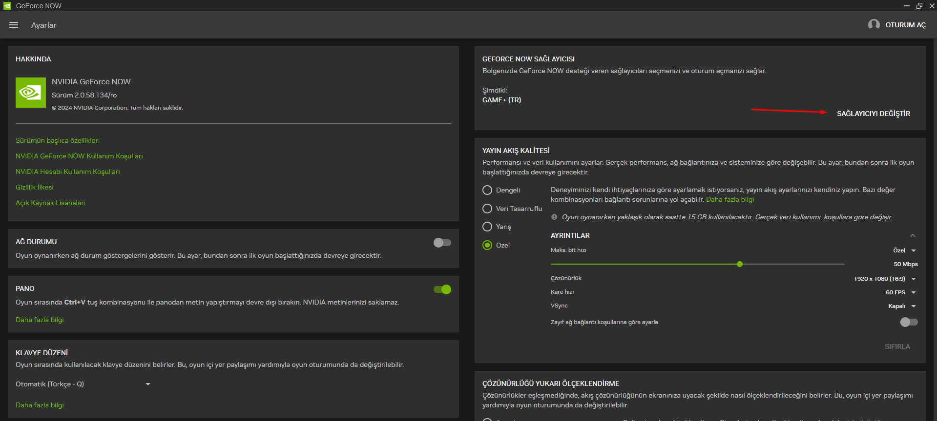This screenshot has width=937, height=421.
Task: Expand the VSync dropdown
Action: click(913, 306)
